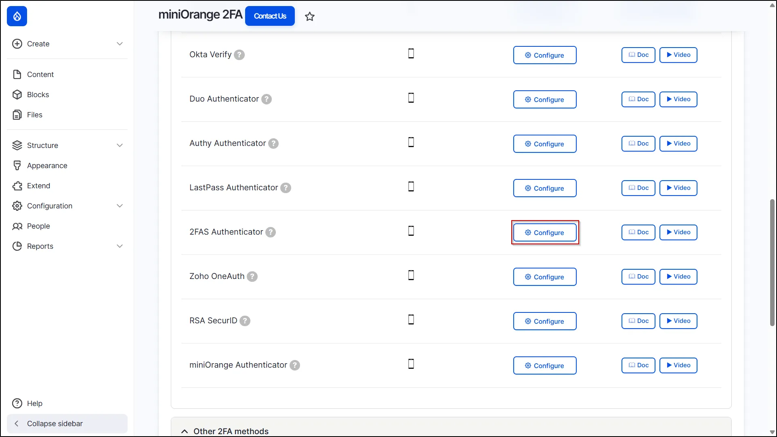Click the star bookmark icon near Contact Us
The height and width of the screenshot is (437, 777).
[x=310, y=17]
